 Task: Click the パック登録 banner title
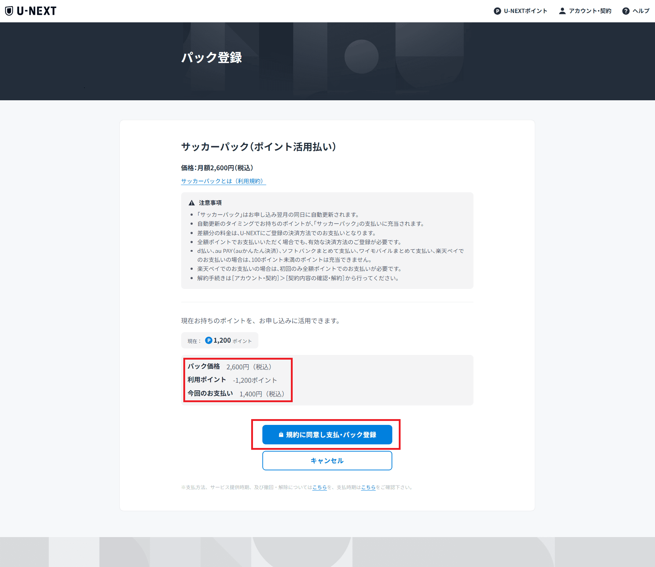click(x=211, y=58)
